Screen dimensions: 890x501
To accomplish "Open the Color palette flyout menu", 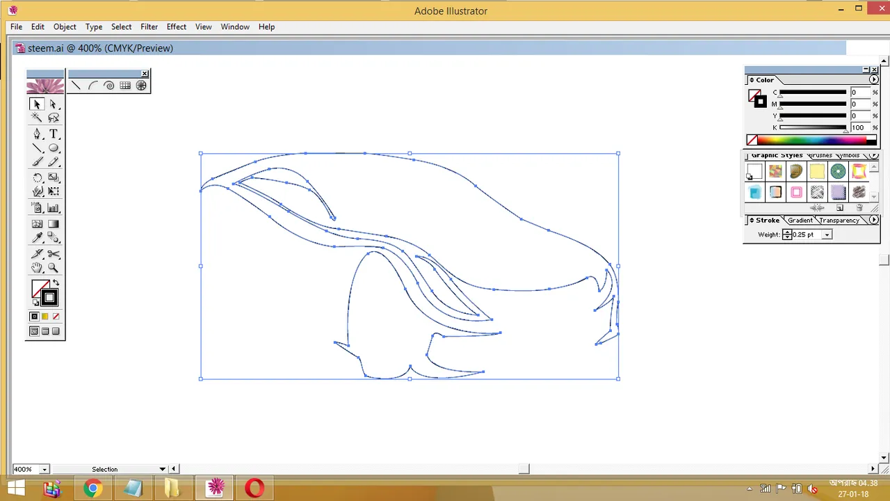I will [x=874, y=80].
